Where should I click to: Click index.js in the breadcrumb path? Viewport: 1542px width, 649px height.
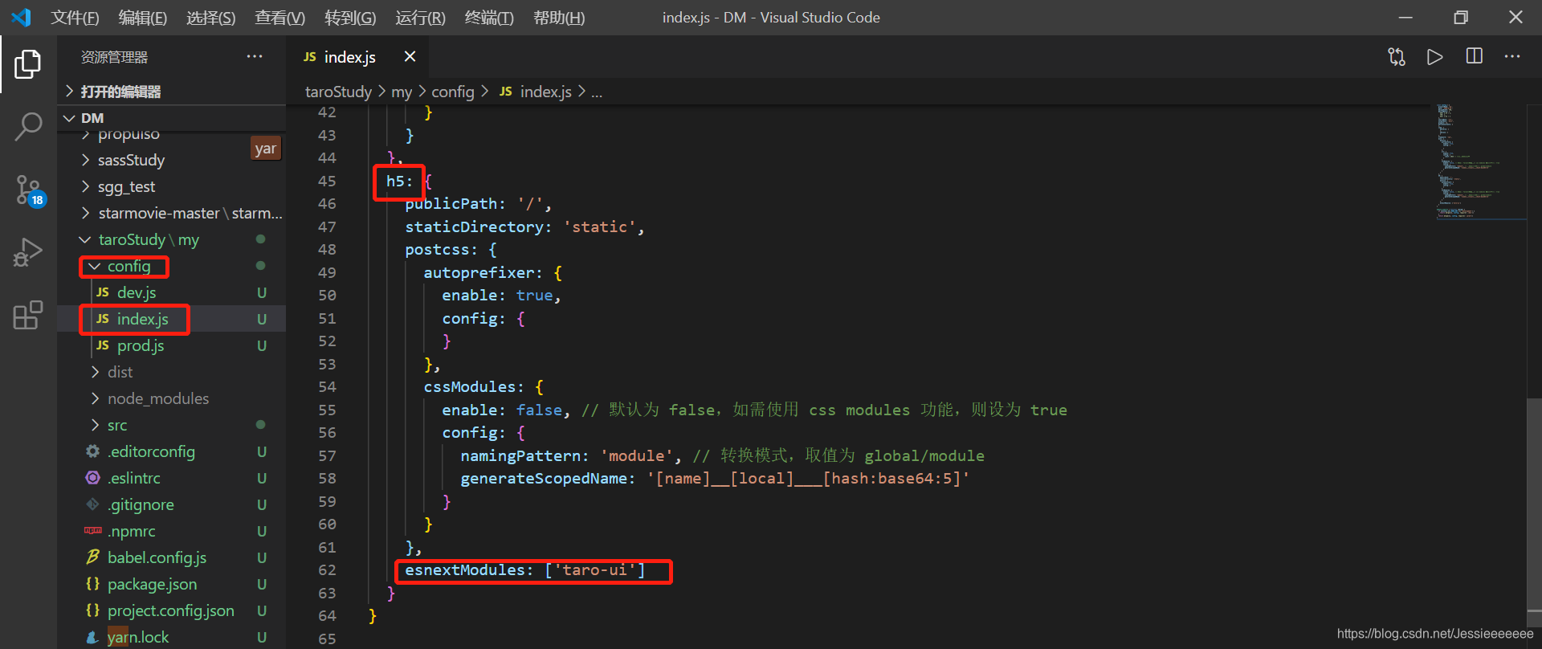pyautogui.click(x=545, y=92)
